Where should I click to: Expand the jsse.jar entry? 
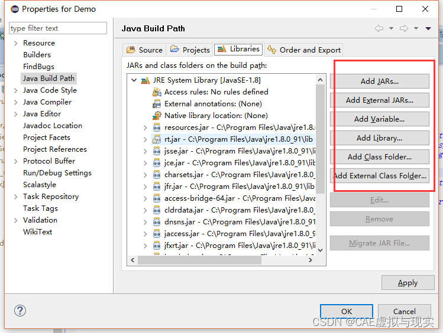click(x=145, y=151)
